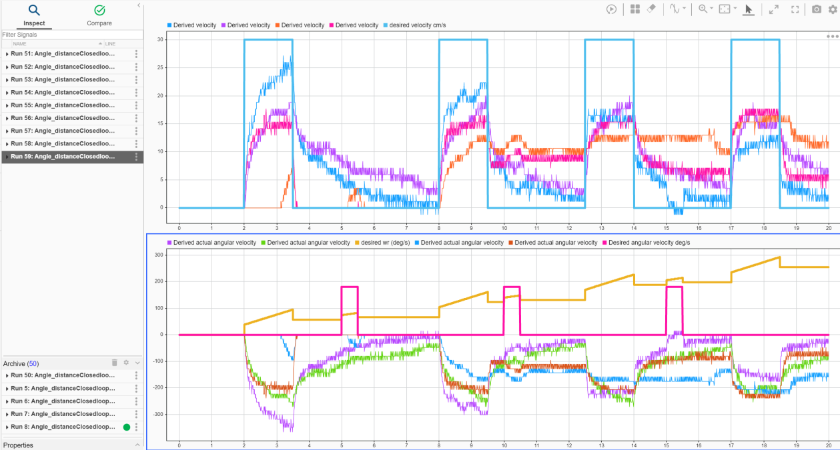Click the eraser clear-plot icon
The image size is (840, 450).
pos(653,9)
